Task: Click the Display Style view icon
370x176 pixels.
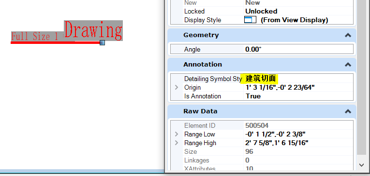Action: [250, 20]
